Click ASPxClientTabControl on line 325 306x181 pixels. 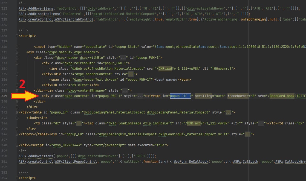[74, 19]
